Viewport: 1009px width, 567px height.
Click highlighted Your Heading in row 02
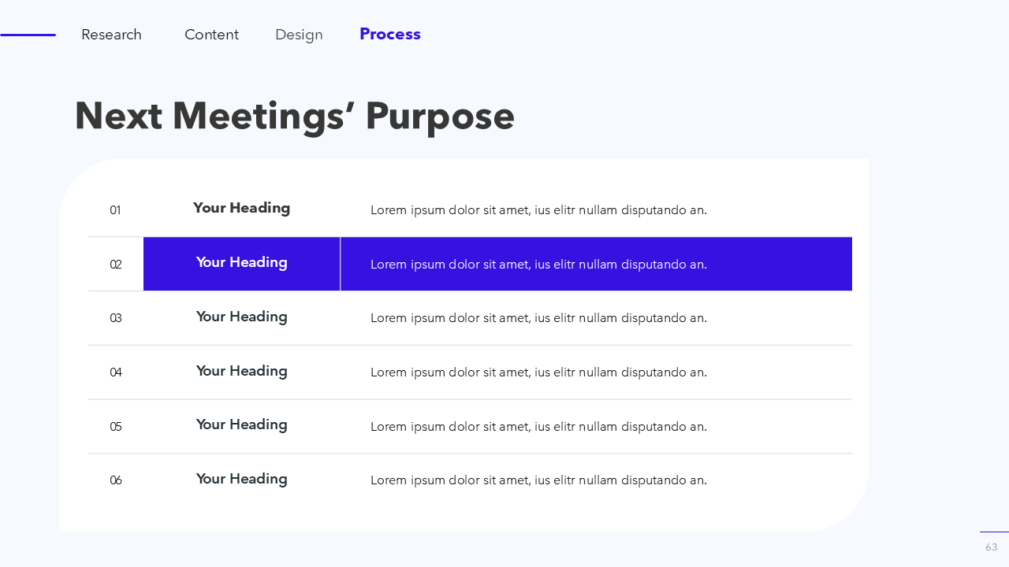(241, 262)
